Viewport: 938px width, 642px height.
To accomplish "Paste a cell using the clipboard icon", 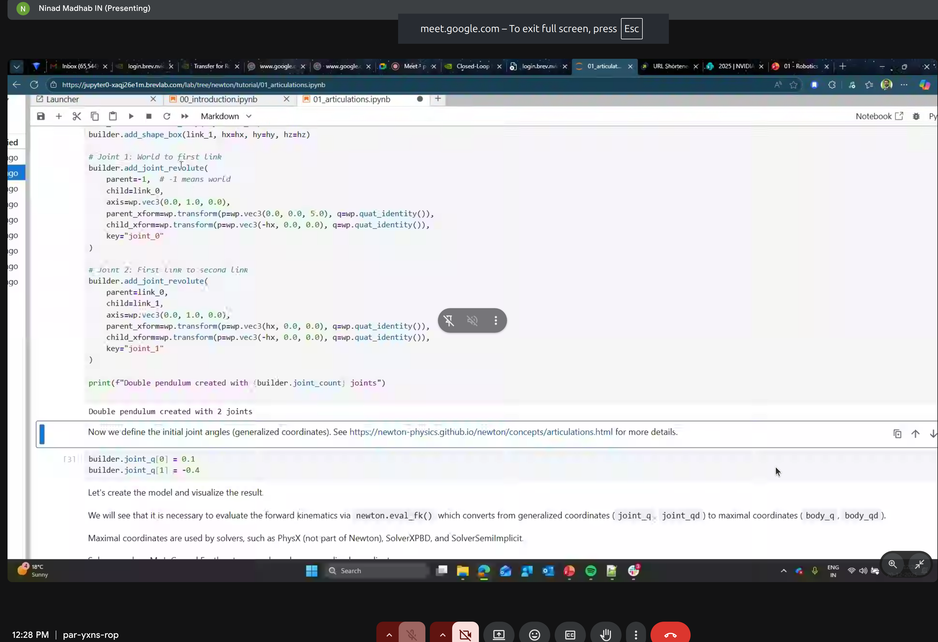I will (113, 116).
